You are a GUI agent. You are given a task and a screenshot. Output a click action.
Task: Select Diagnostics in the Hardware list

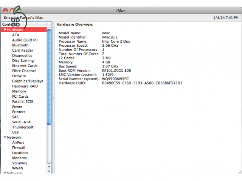tap(22, 55)
